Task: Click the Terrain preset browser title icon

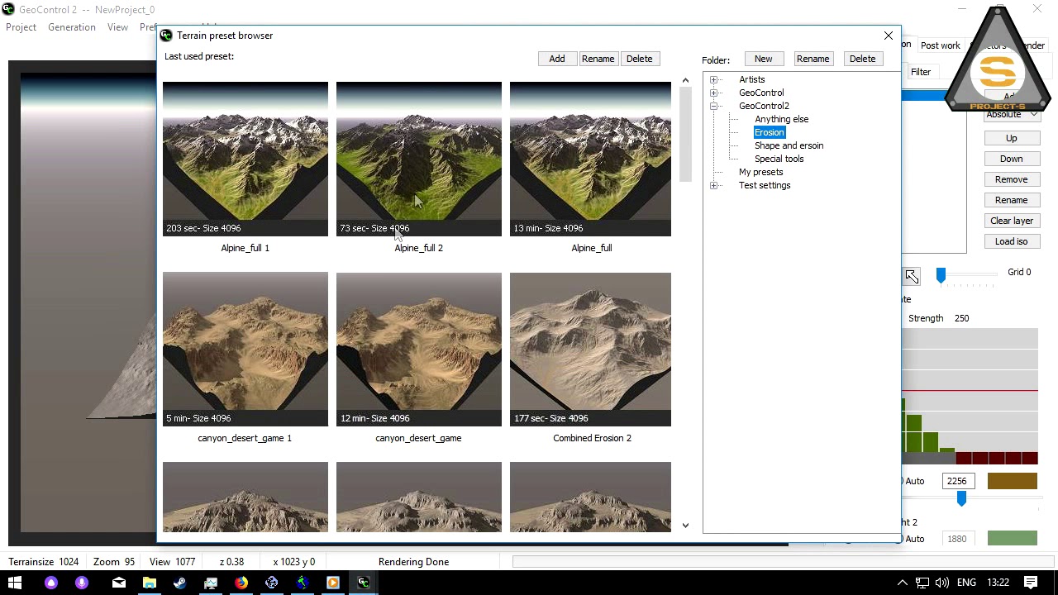Action: 166,36
